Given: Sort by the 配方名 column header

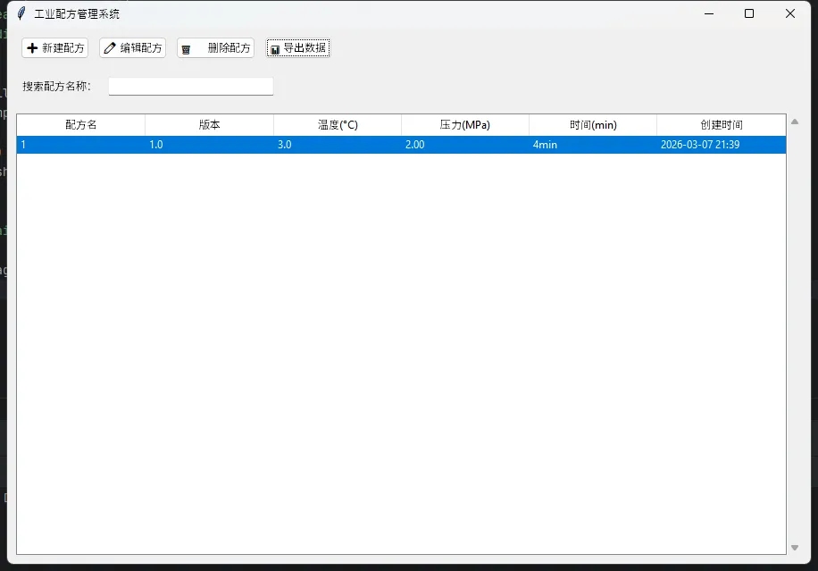Looking at the screenshot, I should point(81,125).
